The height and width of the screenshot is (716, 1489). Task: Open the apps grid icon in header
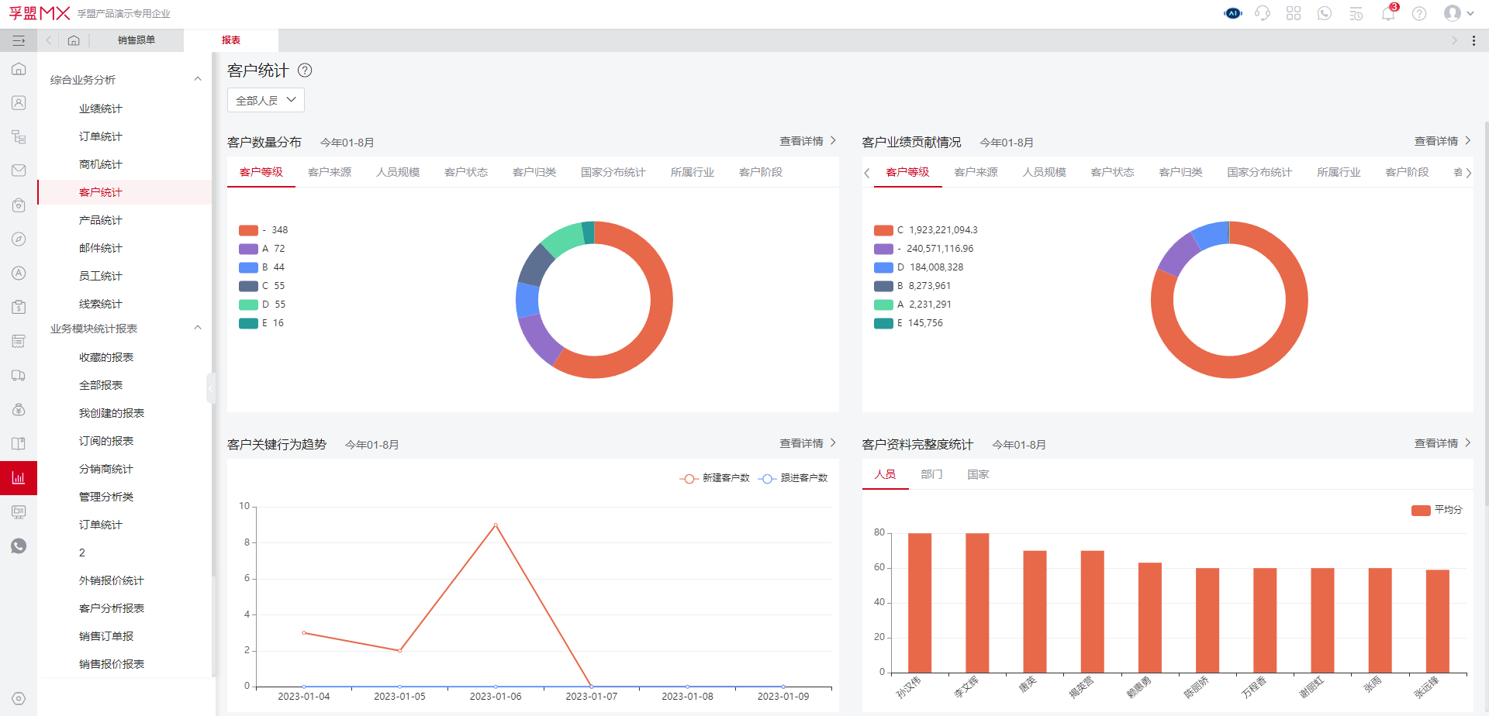tap(1294, 13)
